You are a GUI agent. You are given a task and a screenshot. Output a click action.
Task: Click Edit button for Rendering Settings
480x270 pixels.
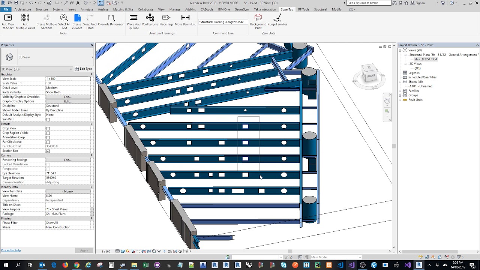[x=68, y=160]
